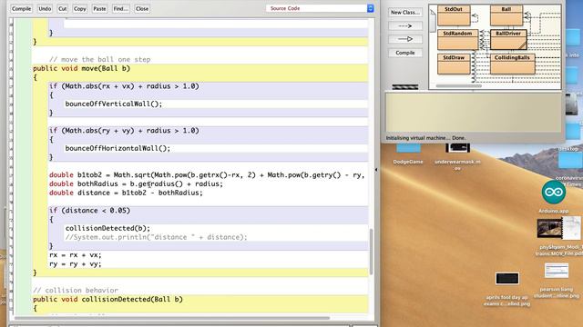
Task: Click the 'public void move(Ball b)' line
Action: point(81,68)
